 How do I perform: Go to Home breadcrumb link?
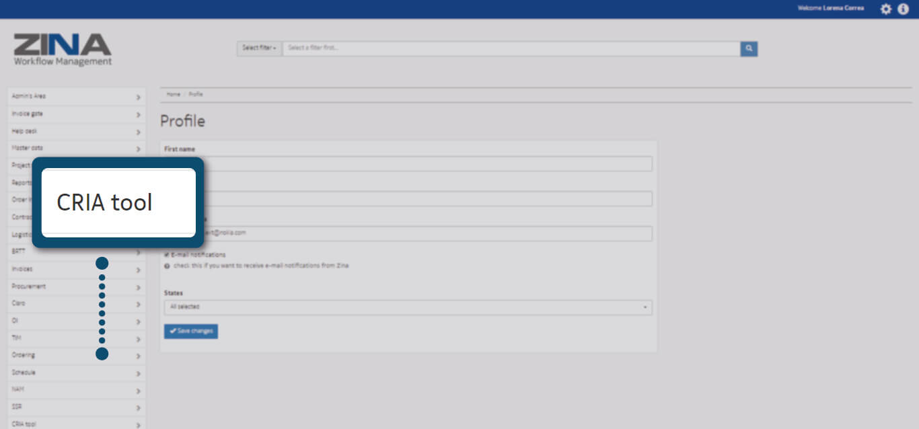point(173,95)
